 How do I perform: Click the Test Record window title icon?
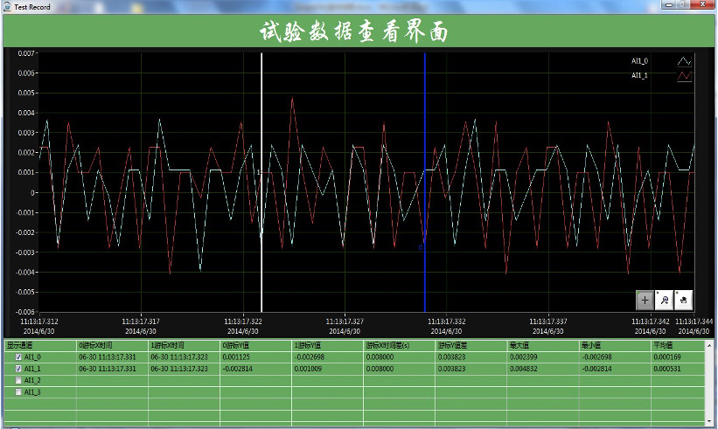9,7
